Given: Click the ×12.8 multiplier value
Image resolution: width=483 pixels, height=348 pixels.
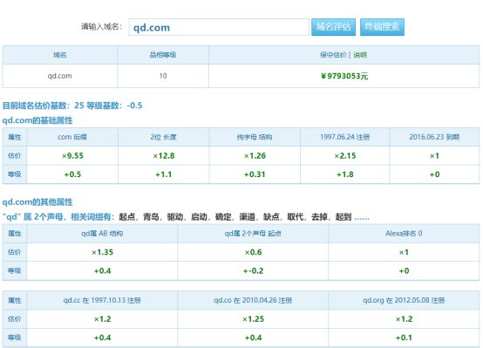Looking at the screenshot, I should click(164, 155).
